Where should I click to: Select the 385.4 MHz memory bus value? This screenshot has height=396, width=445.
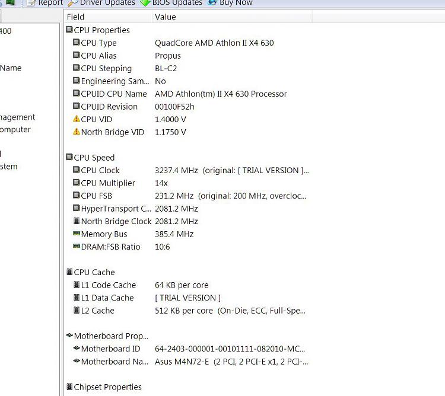(x=174, y=234)
